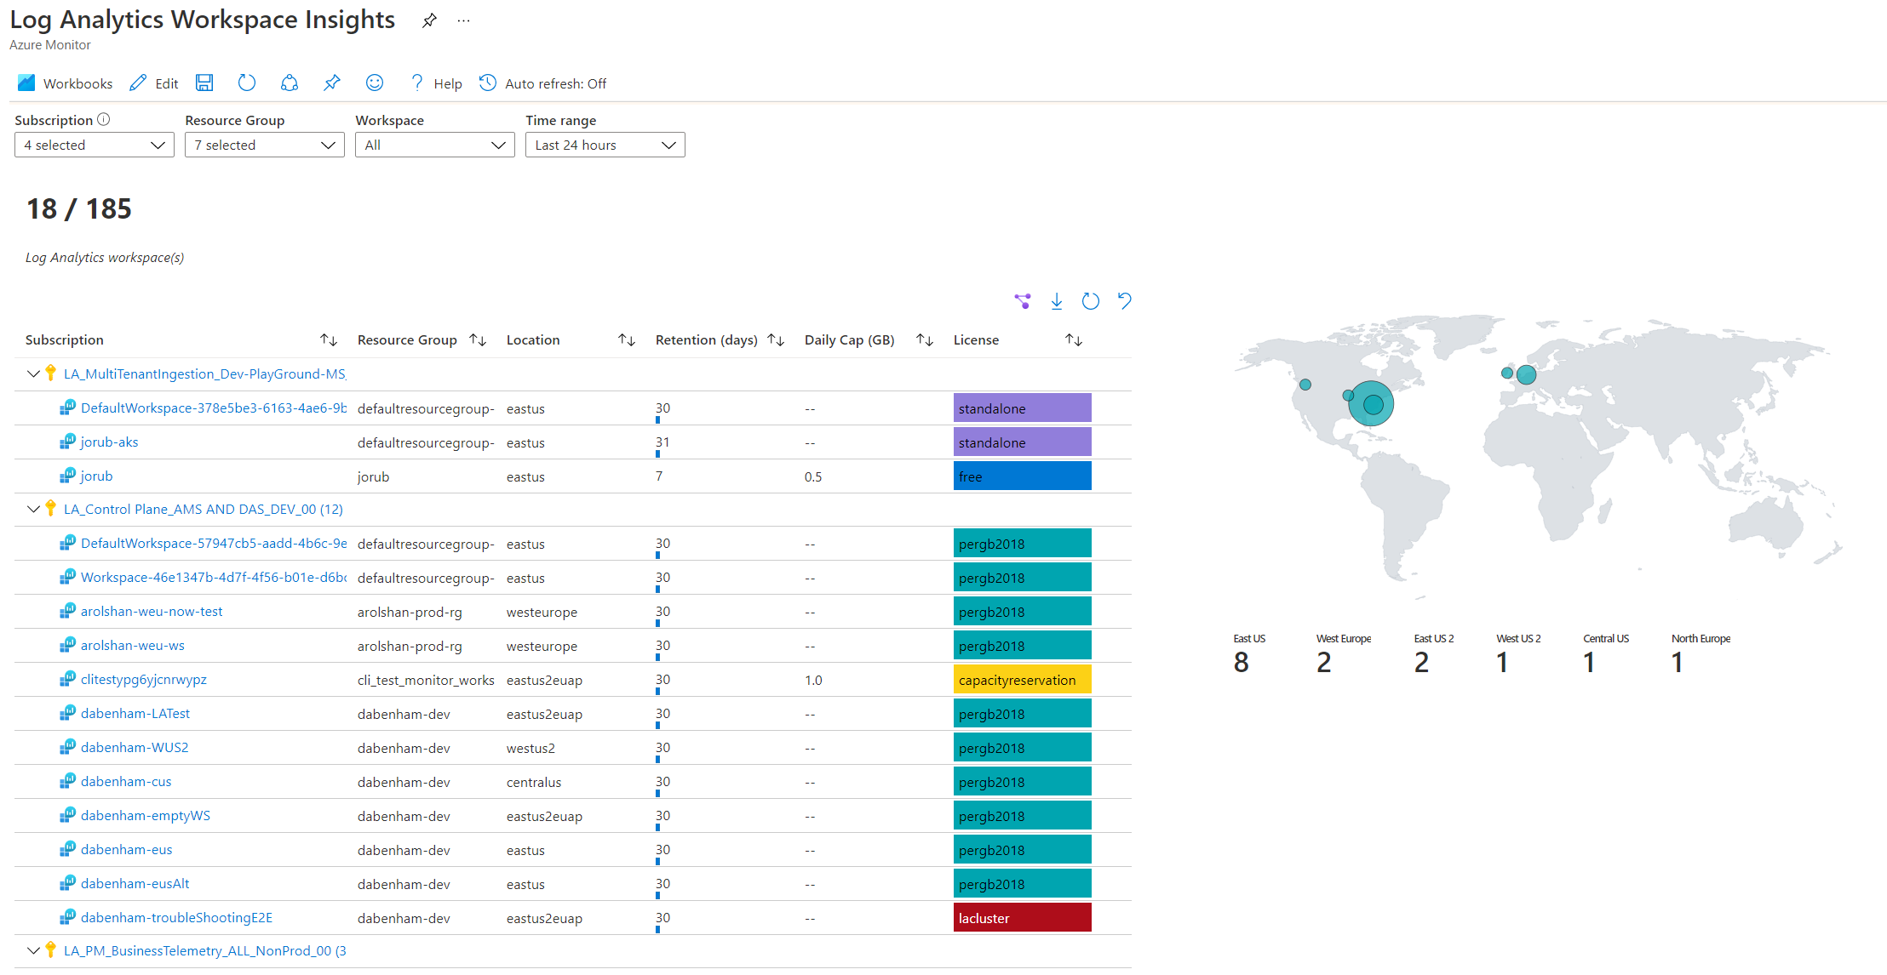Click the capacityreservation license color badge
This screenshot has height=975, width=1887.
pos(1019,679)
